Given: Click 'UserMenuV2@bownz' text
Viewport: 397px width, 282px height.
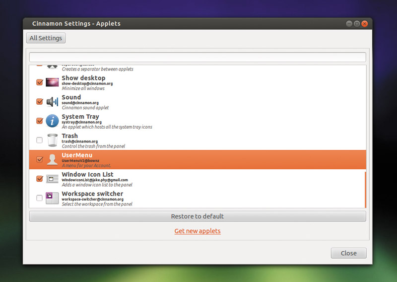Looking at the screenshot, I should [x=80, y=161].
